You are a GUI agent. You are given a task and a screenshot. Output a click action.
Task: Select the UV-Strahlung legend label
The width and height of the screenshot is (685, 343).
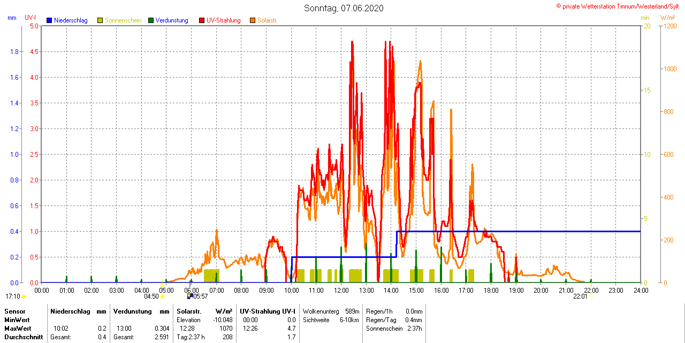[x=224, y=20]
